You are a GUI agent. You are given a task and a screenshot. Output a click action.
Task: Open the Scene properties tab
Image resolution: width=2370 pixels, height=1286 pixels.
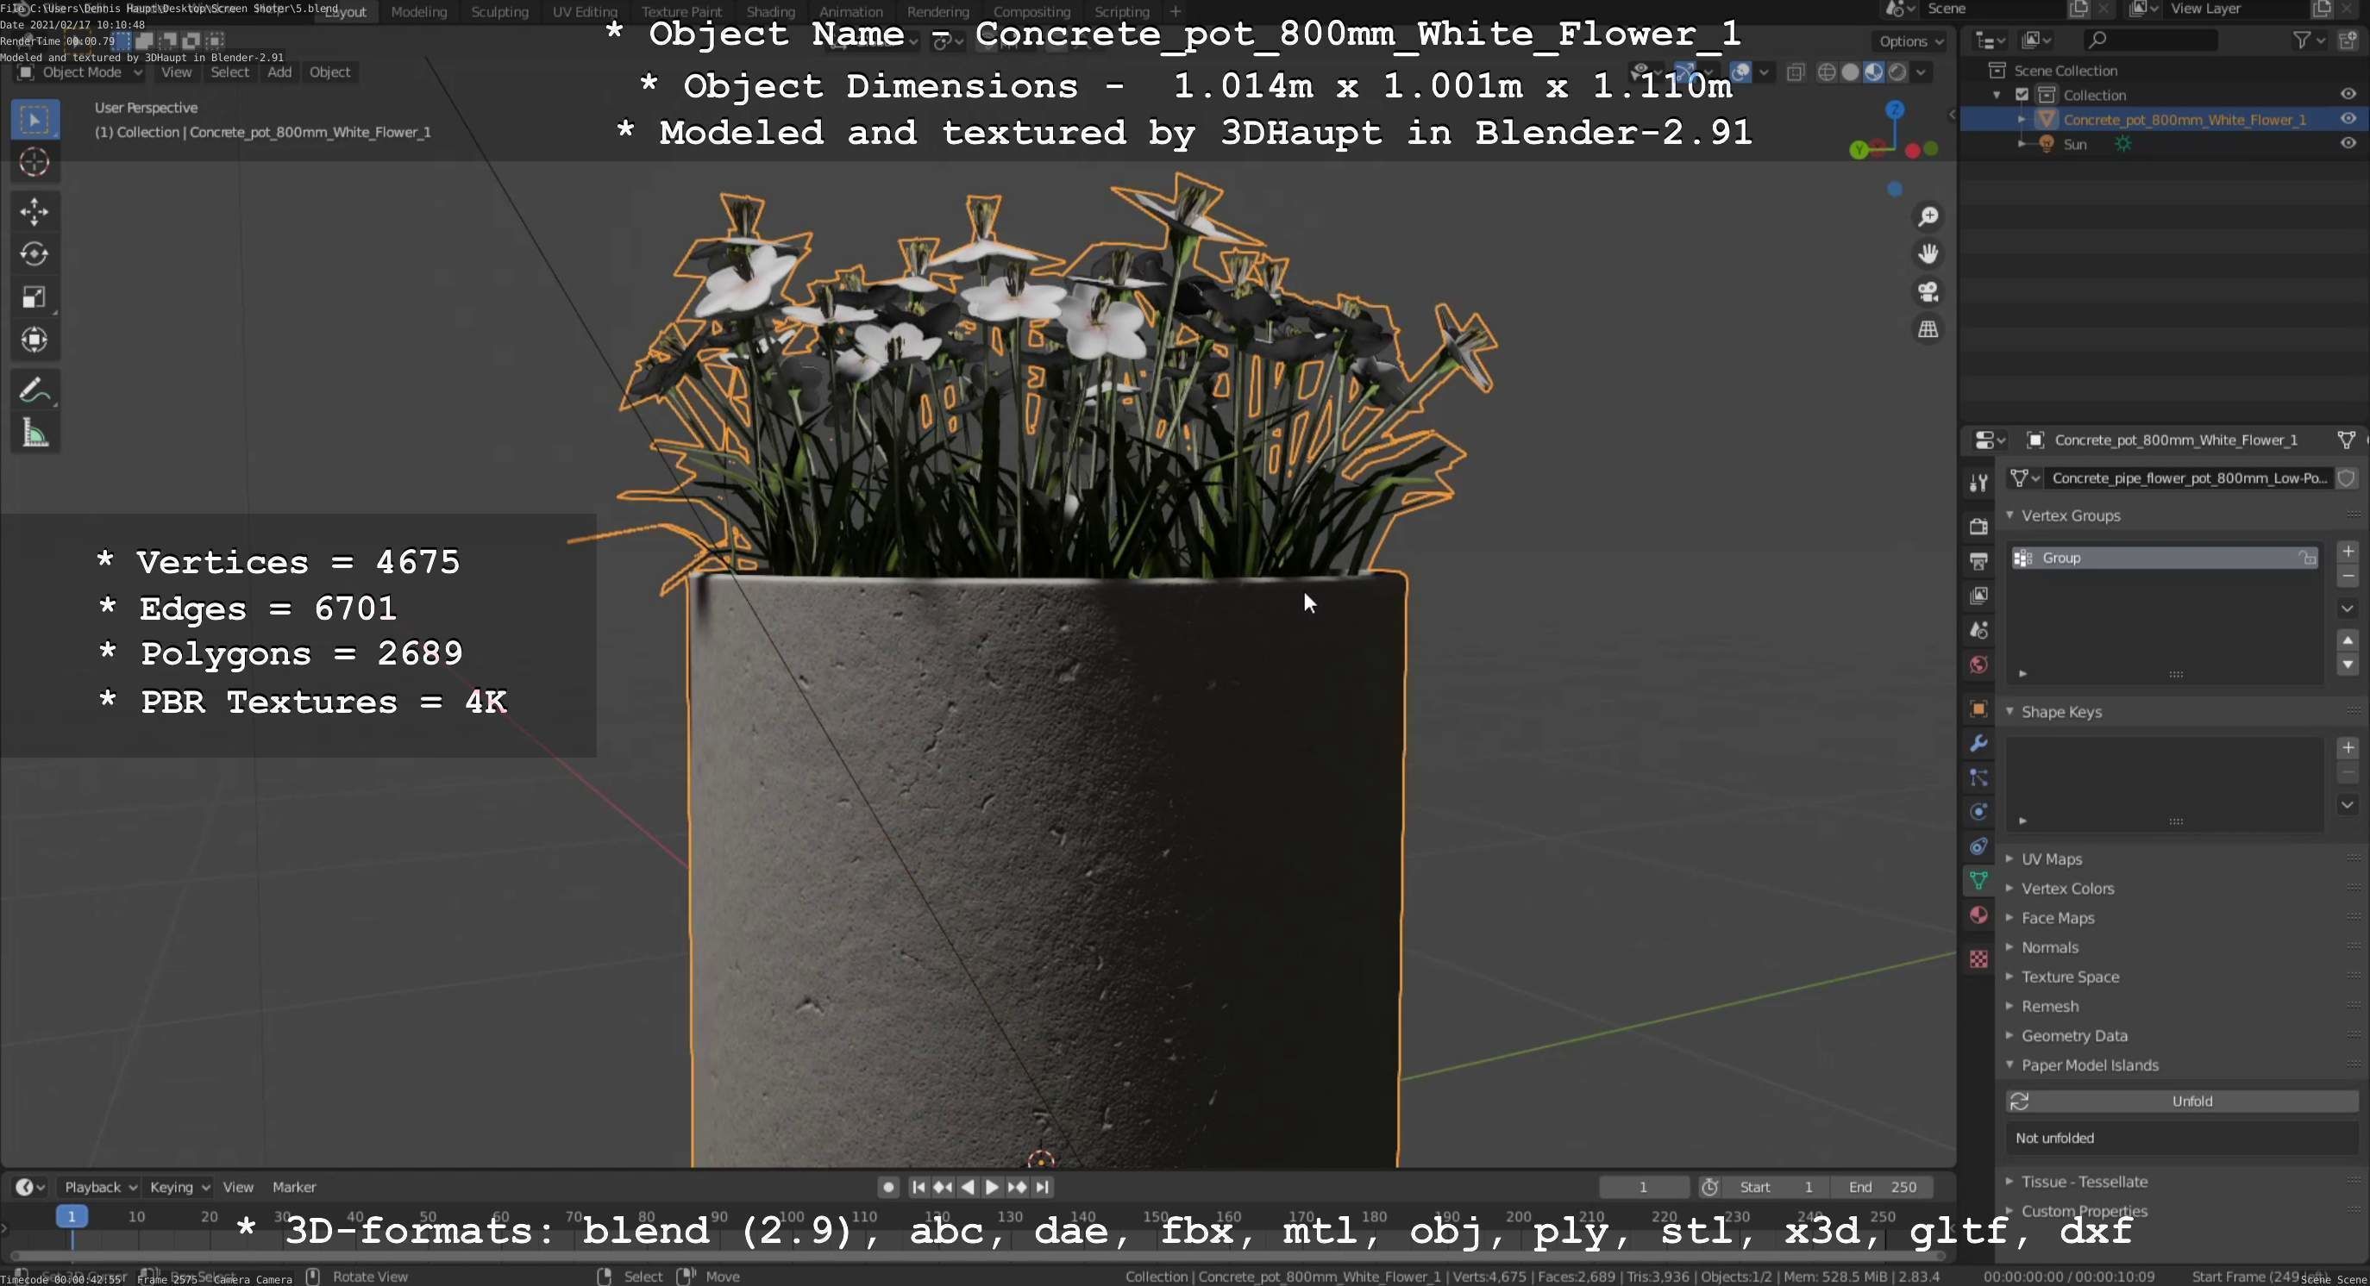tap(1979, 631)
